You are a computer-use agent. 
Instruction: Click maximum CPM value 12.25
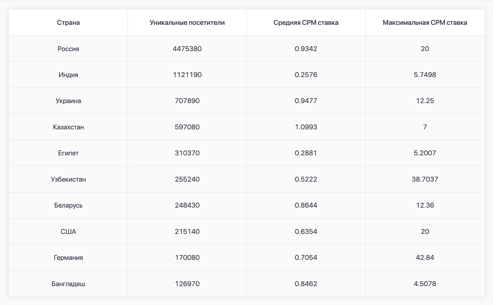click(425, 101)
